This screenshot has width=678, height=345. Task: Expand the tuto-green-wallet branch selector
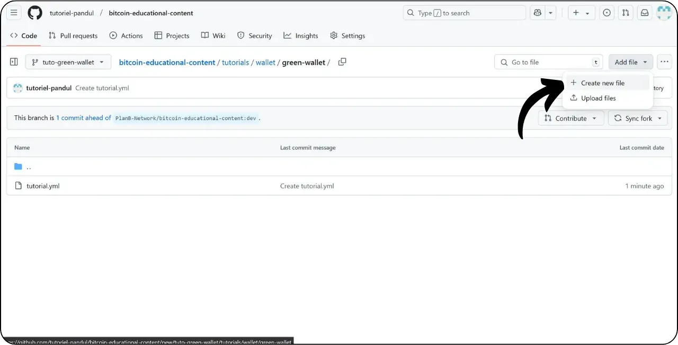pos(68,62)
